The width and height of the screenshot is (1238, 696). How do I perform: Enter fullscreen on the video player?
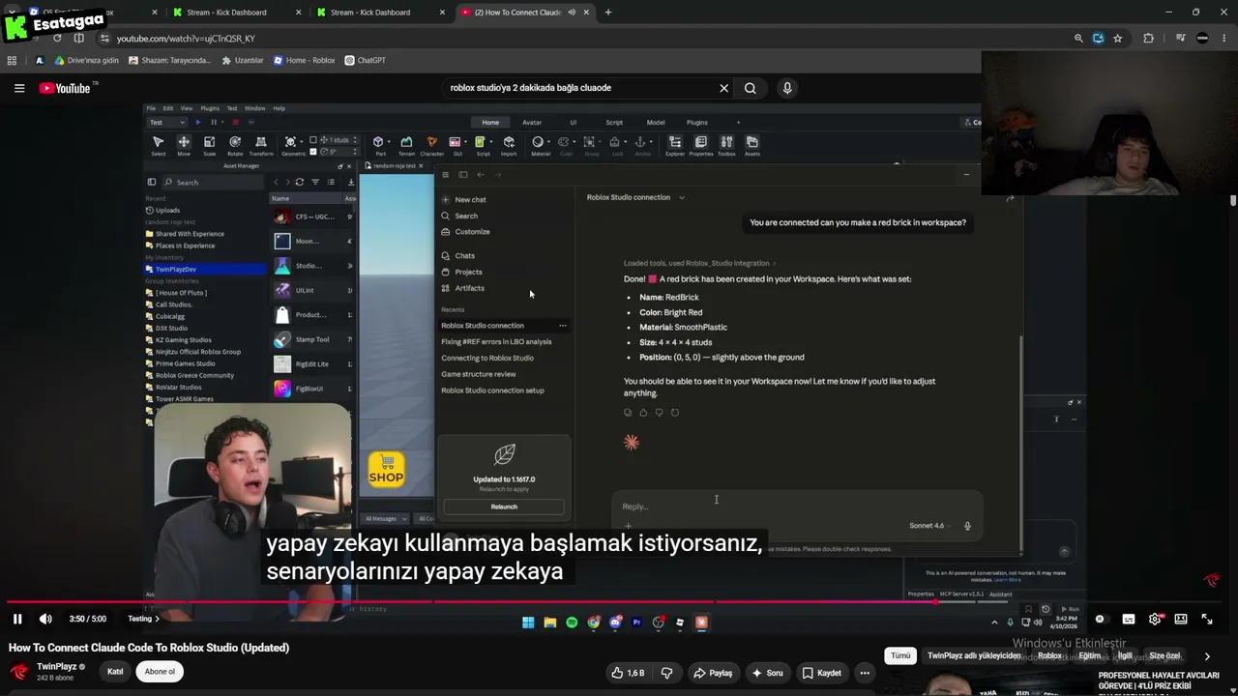click(1207, 619)
